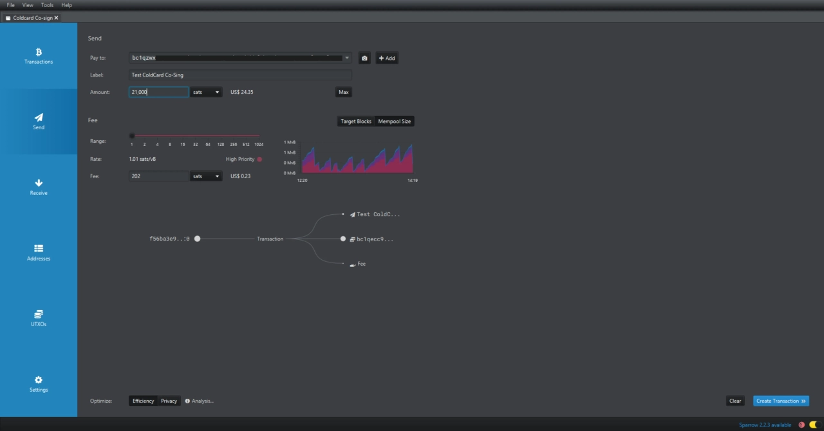Open the Fee unit sats dropdown

coord(206,176)
